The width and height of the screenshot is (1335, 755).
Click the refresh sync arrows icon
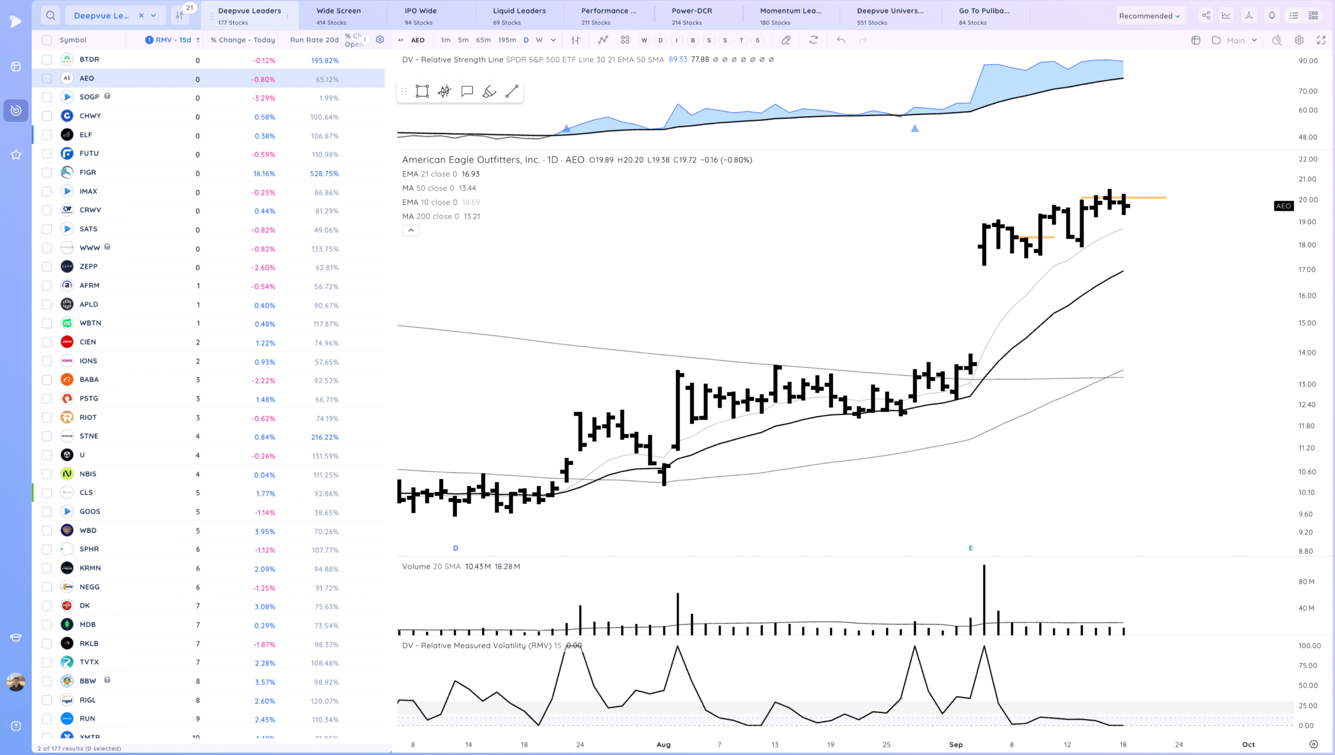click(x=814, y=40)
